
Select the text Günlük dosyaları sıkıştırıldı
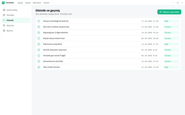point(55,50)
